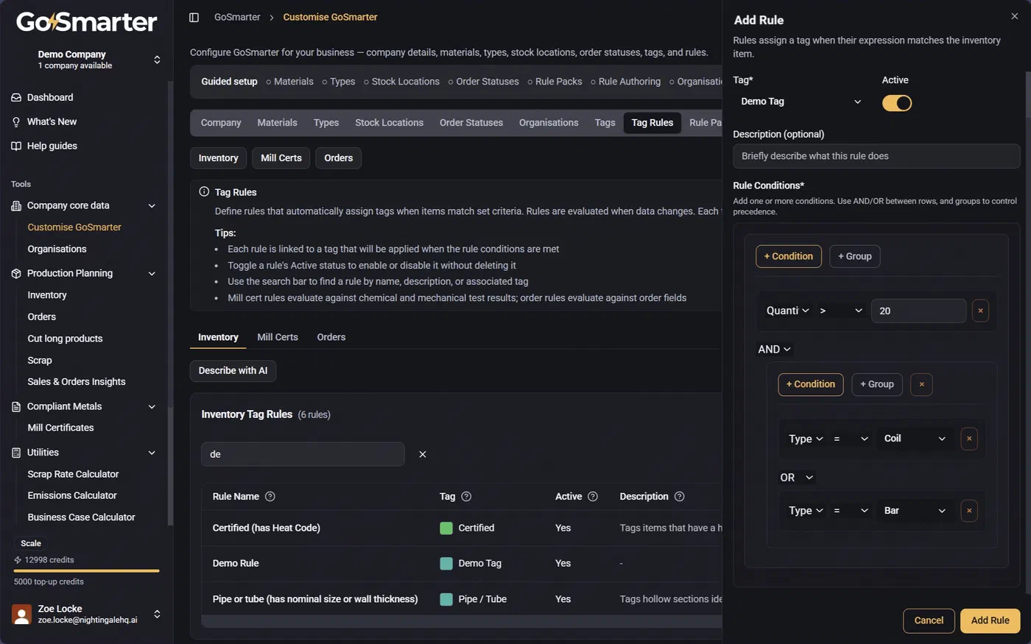Click the Utilities calculator icon
The width and height of the screenshot is (1031, 644).
coord(16,453)
